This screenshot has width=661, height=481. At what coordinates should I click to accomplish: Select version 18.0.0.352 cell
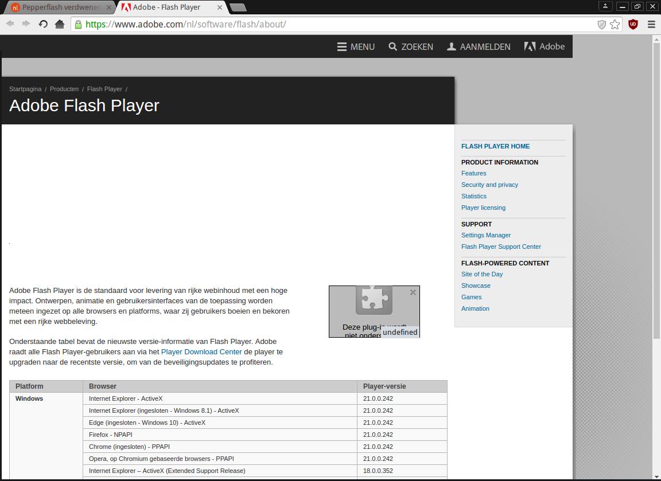[402, 471]
